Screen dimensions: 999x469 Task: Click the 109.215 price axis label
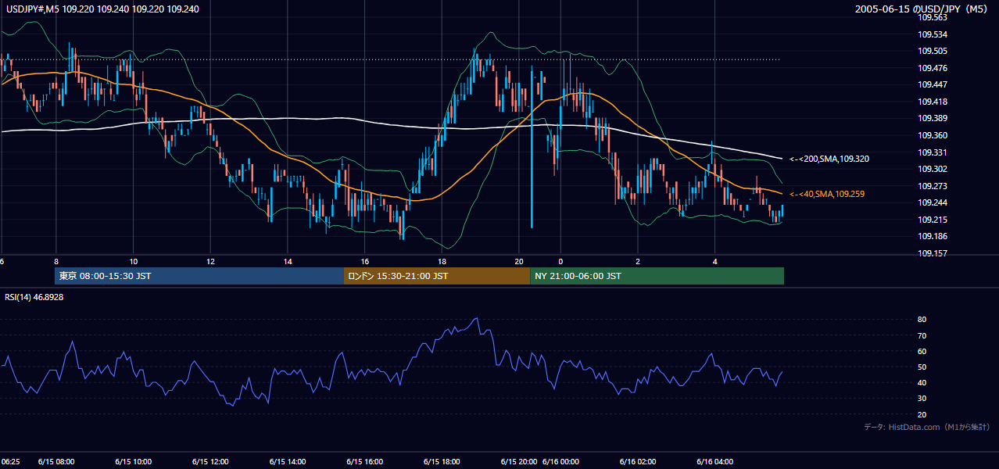point(933,220)
